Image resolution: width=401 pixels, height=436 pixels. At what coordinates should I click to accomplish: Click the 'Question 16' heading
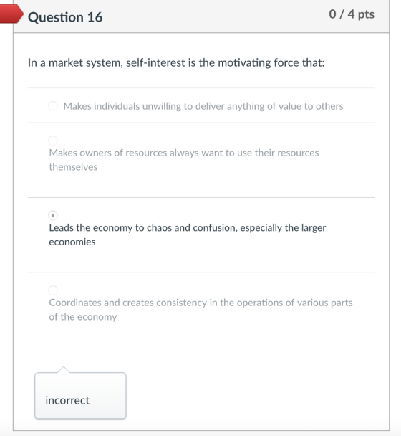tap(65, 17)
